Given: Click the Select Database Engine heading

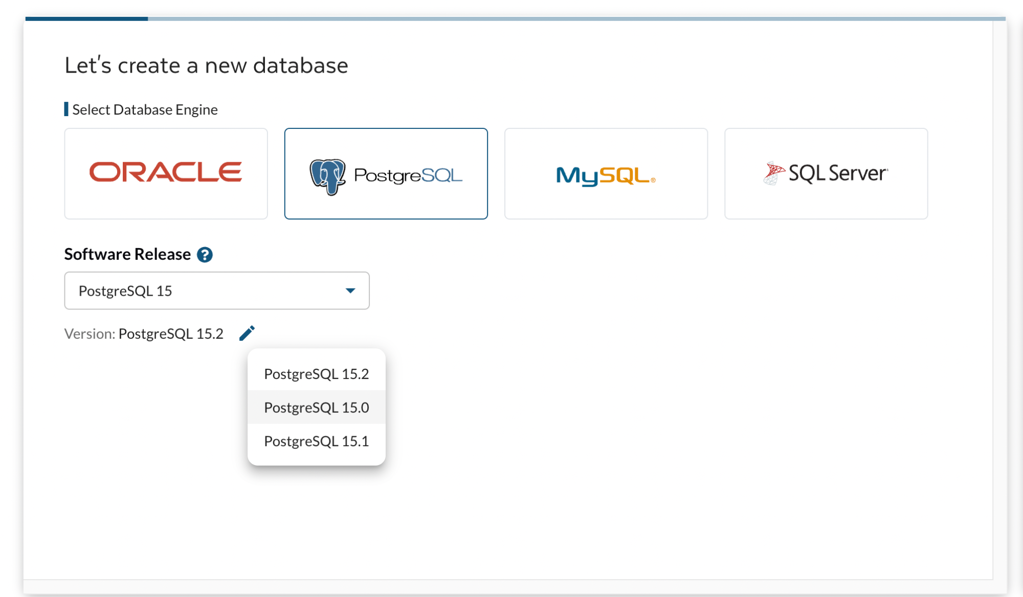Looking at the screenshot, I should (x=144, y=109).
